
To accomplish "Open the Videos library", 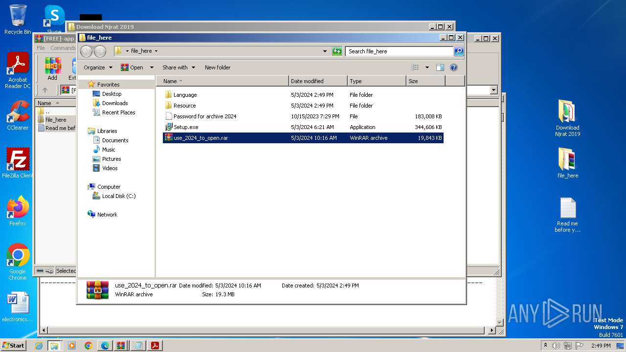I will [110, 168].
